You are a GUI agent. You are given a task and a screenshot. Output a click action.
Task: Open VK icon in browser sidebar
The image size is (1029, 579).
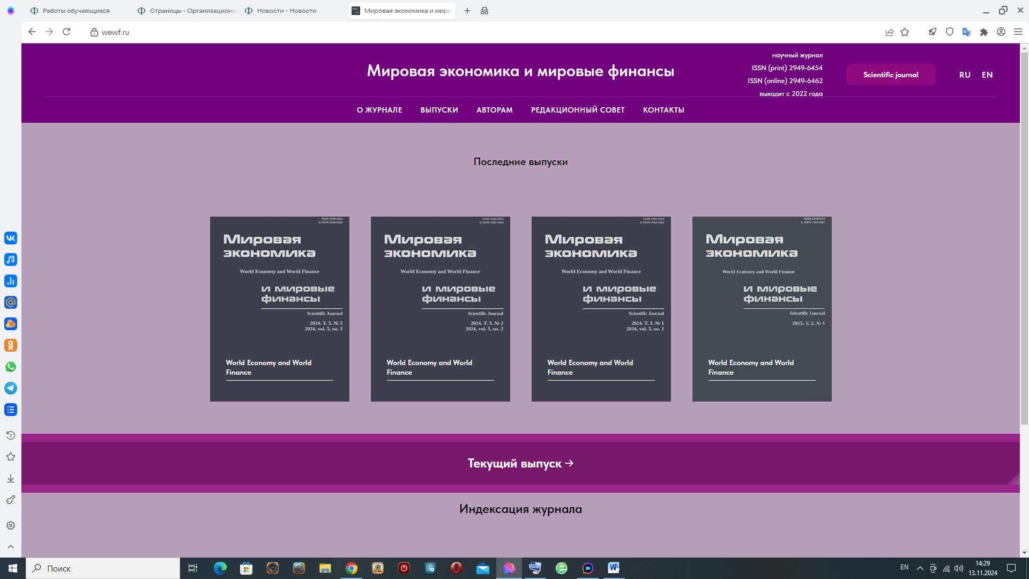coord(11,238)
